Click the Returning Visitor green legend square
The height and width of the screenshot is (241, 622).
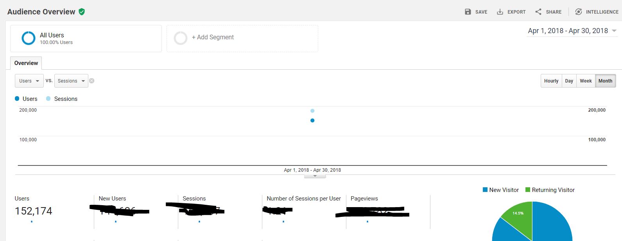pyautogui.click(x=528, y=190)
